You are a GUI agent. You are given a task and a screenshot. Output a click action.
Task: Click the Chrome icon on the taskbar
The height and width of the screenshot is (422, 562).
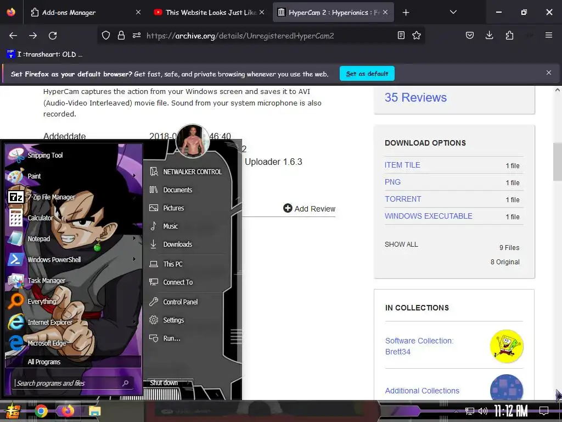[x=41, y=411]
